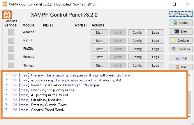Click the XAMPP orange logo icon

(7, 15)
